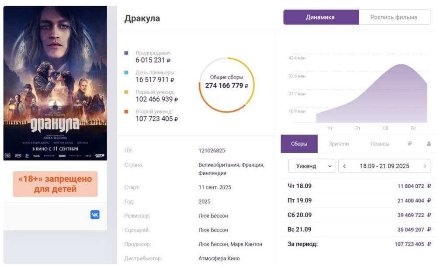Image resolution: width=437 pixels, height=270 pixels.
Task: Open the 18.09 - 21.09.2025 date picker
Action: [x=384, y=166]
